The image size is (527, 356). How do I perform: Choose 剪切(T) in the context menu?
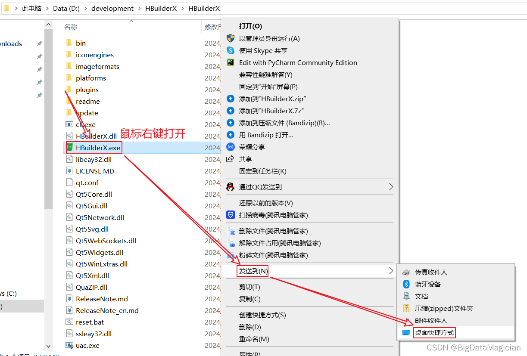249,287
